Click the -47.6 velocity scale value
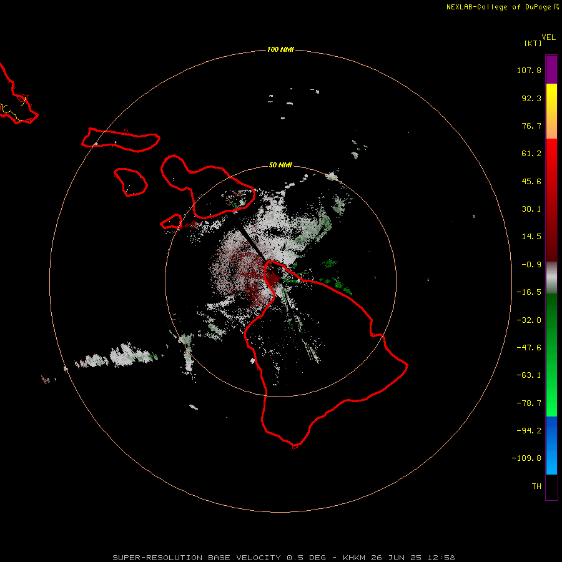Image resolution: width=562 pixels, height=562 pixels. [x=529, y=348]
